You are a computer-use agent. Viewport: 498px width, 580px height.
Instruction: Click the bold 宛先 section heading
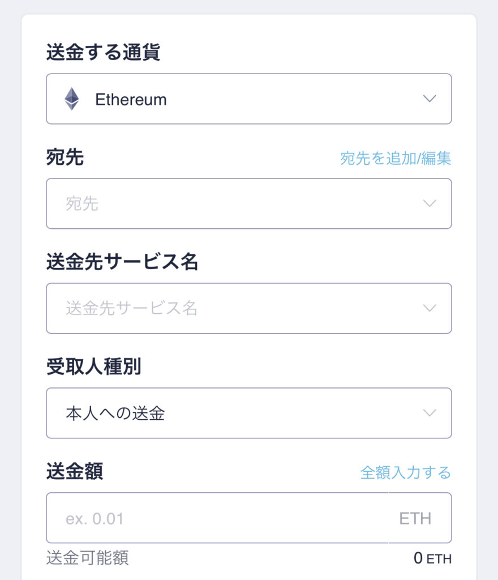coord(65,157)
